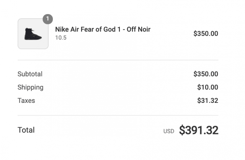Click the Taxes label

click(26, 101)
